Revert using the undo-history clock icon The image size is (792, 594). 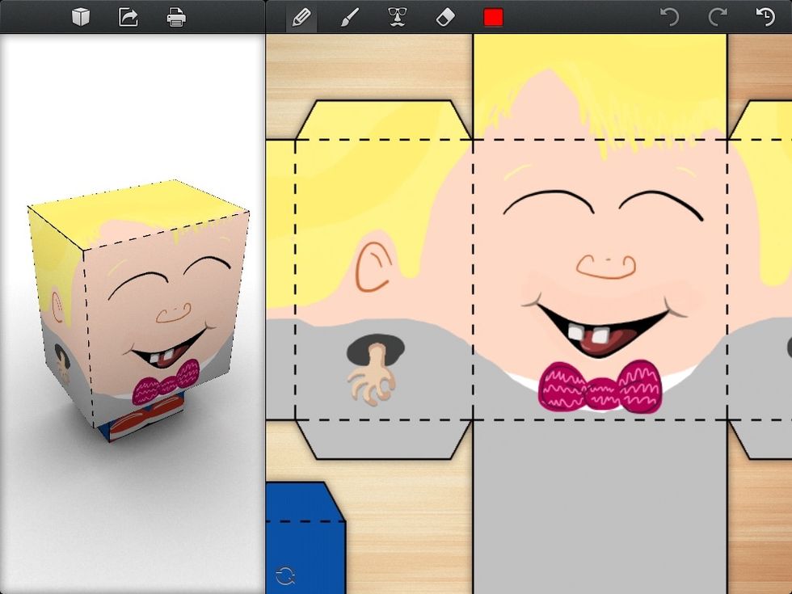pyautogui.click(x=766, y=15)
